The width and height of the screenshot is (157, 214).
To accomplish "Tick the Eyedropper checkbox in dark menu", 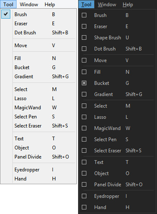I will tap(84, 196).
